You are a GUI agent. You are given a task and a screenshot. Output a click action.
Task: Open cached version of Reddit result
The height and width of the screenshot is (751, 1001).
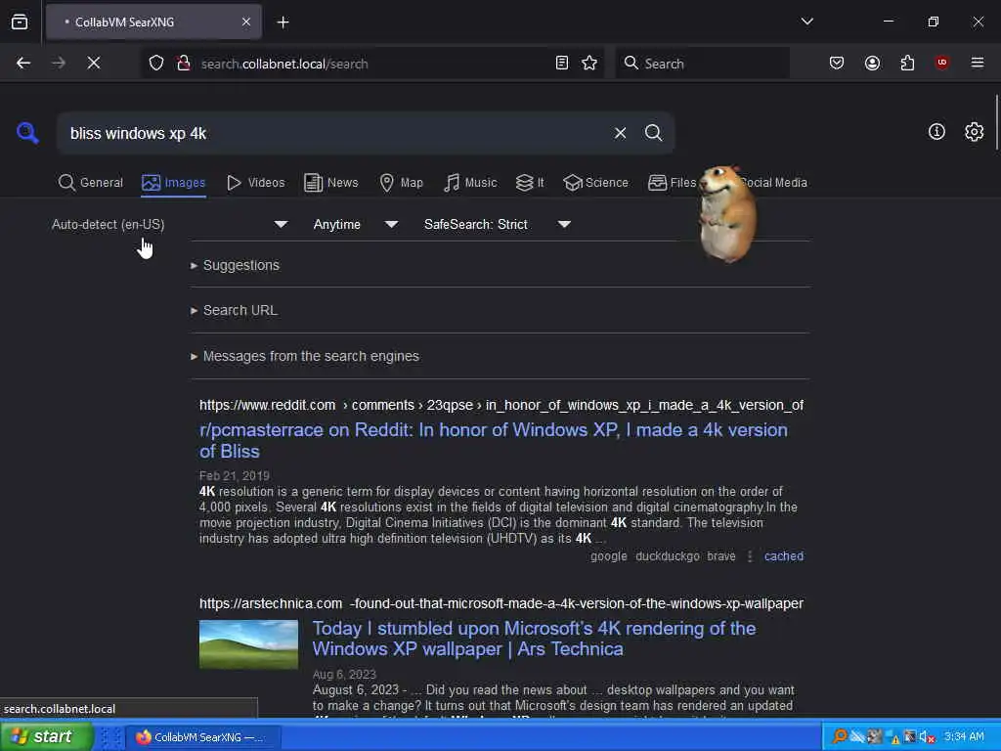[783, 556]
